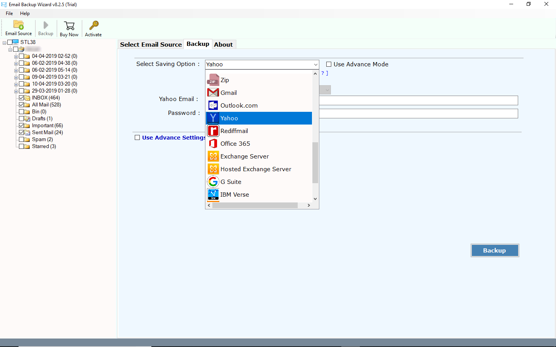Click the app icon in the title bar
The width and height of the screenshot is (556, 347).
(4, 4)
